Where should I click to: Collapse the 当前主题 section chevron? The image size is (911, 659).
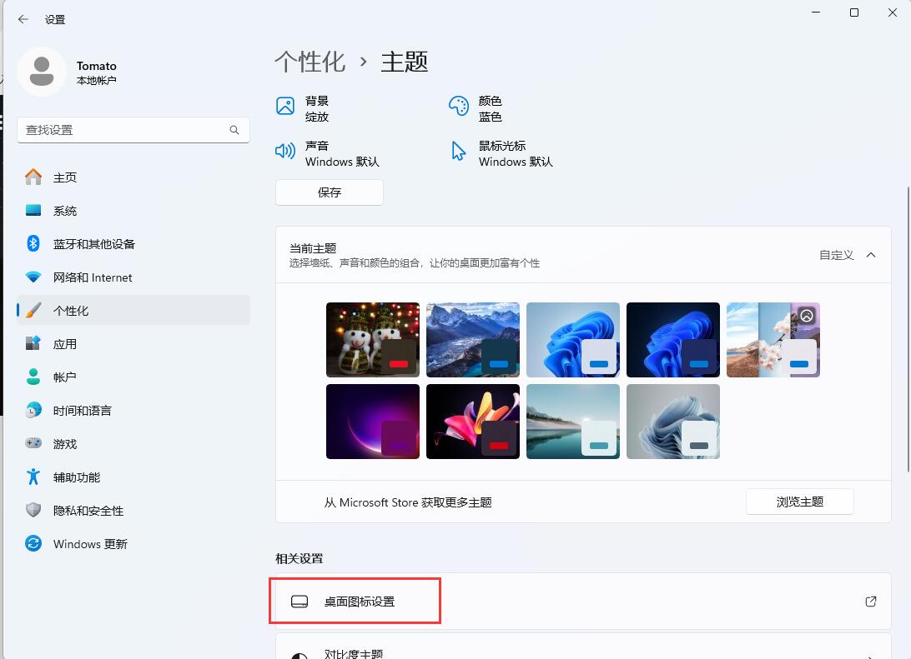[870, 255]
